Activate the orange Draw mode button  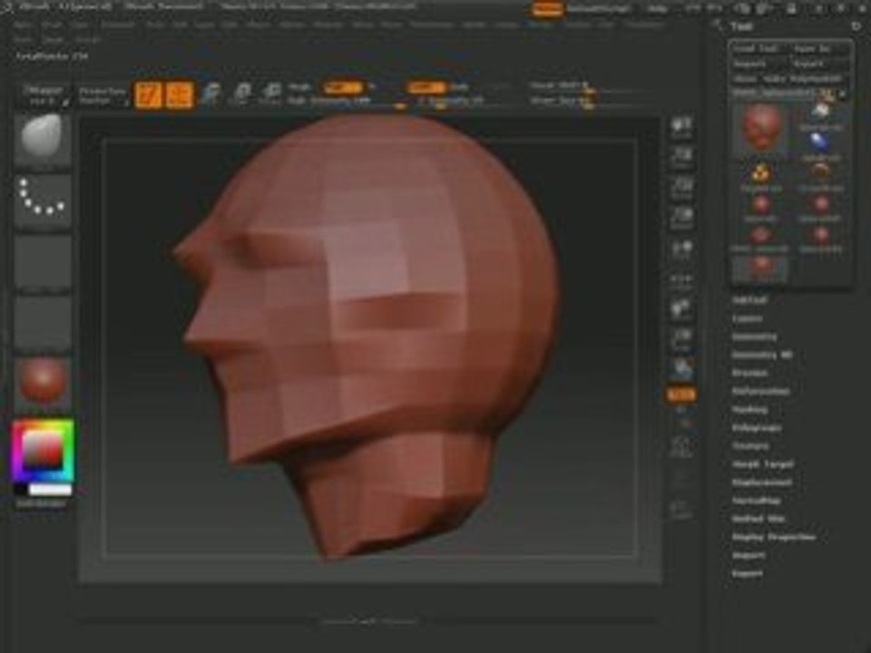point(180,95)
